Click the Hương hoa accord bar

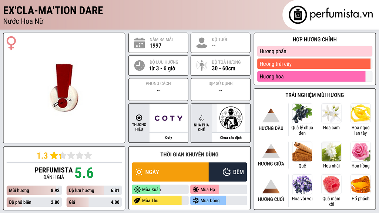[315, 77]
